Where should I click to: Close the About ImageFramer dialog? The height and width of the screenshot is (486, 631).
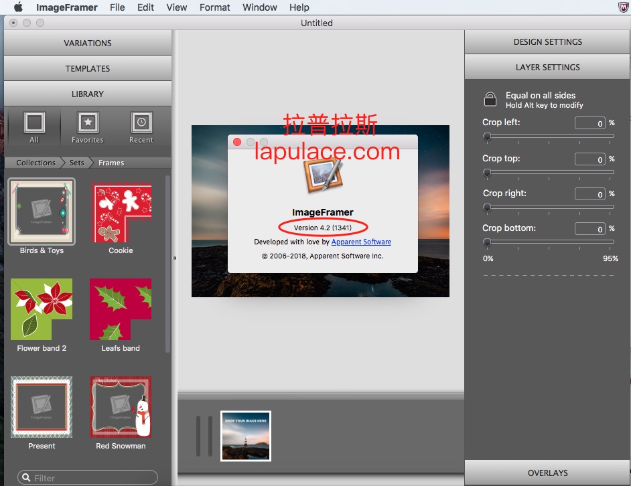pos(237,142)
